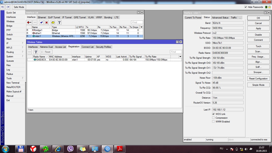This screenshot has height=153, width=272.
Task: Open Advanced Status tab in wlan1 window
Action: (x=220, y=18)
